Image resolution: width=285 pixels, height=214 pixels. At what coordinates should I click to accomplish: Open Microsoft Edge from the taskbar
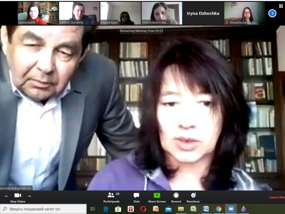[x=106, y=209]
